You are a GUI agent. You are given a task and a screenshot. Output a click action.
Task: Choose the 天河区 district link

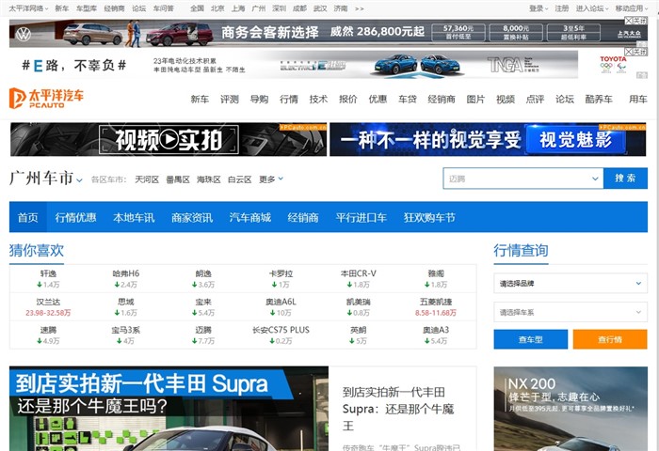tap(147, 179)
